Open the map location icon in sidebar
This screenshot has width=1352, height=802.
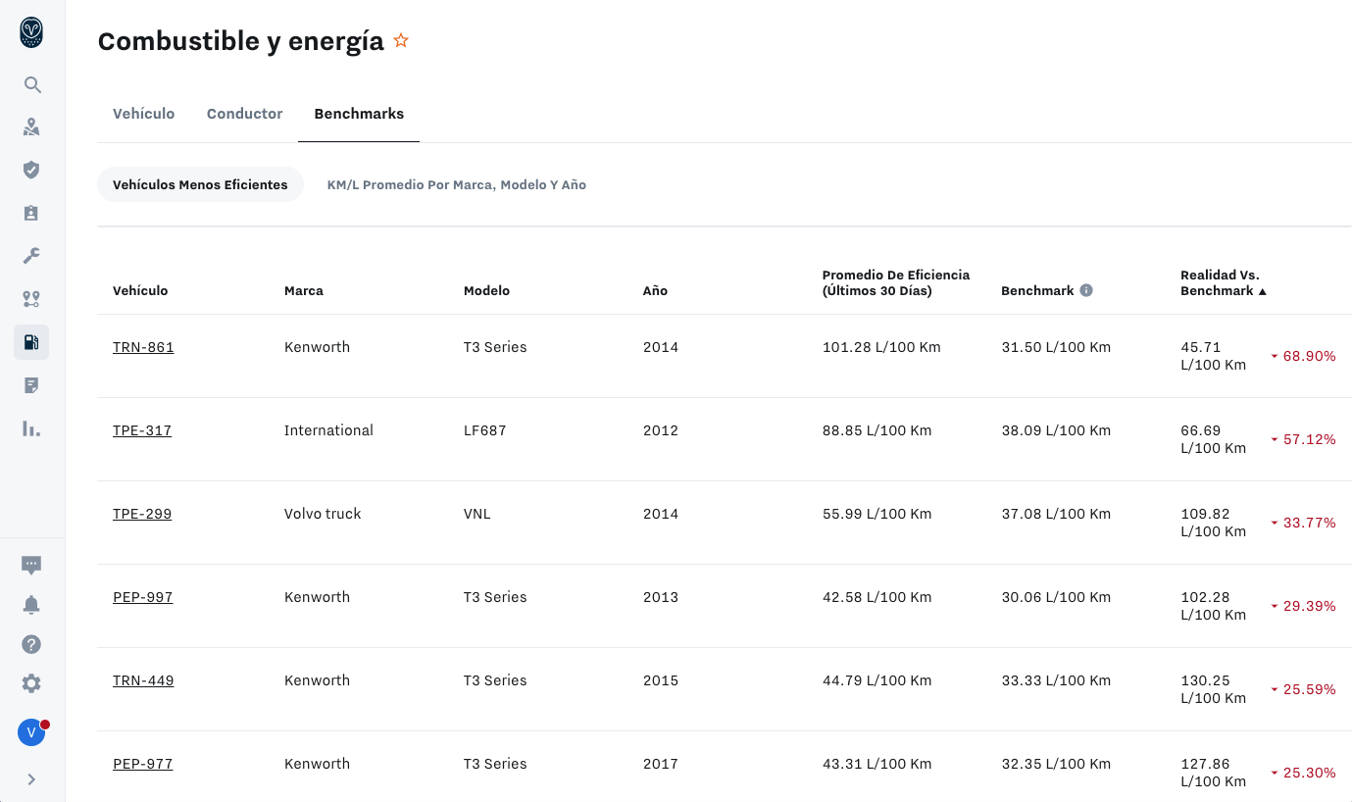(31, 126)
